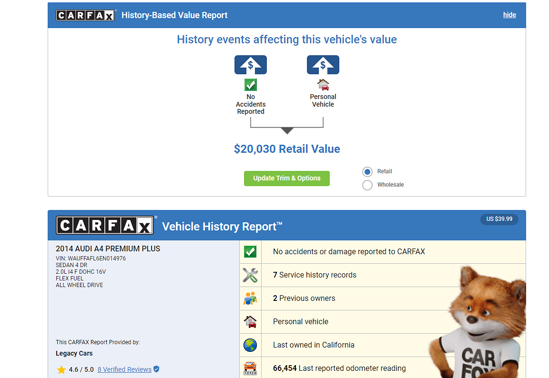The width and height of the screenshot is (549, 378).
Task: Click the gold star rating icon
Action: point(61,370)
